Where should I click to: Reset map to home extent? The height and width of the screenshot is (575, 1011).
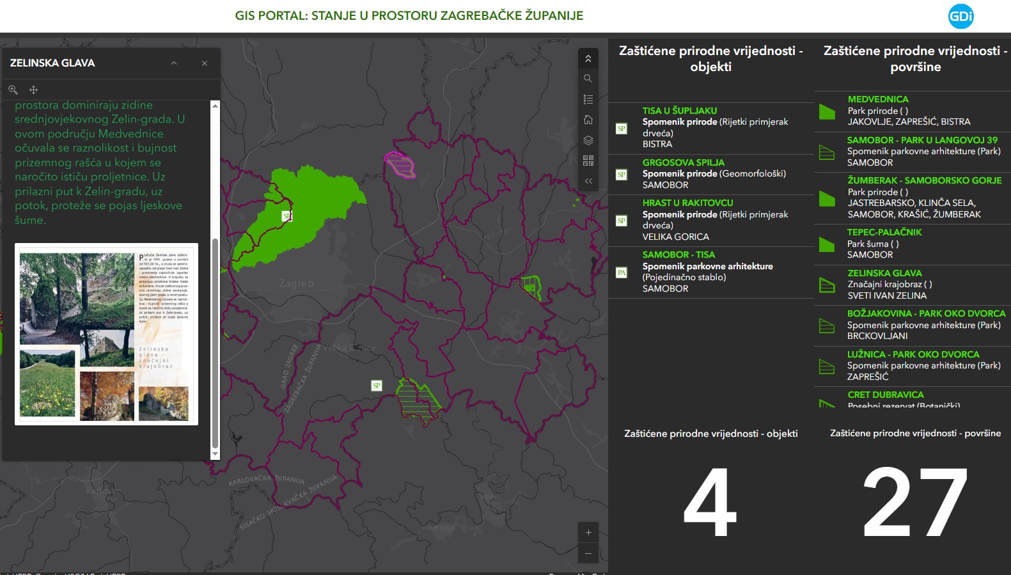pyautogui.click(x=588, y=120)
